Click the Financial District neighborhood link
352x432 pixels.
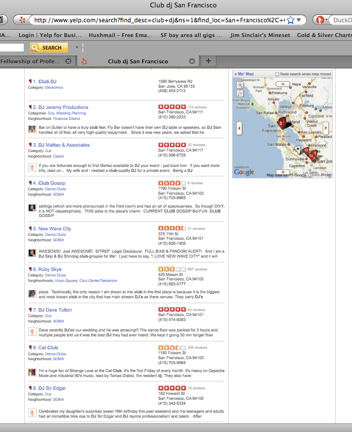click(x=67, y=119)
